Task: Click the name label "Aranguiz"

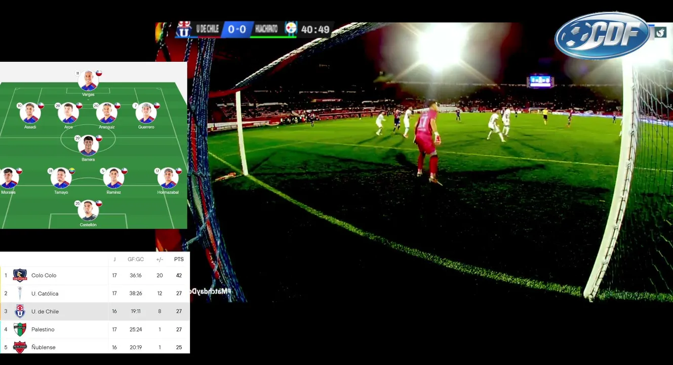Action: tap(106, 127)
